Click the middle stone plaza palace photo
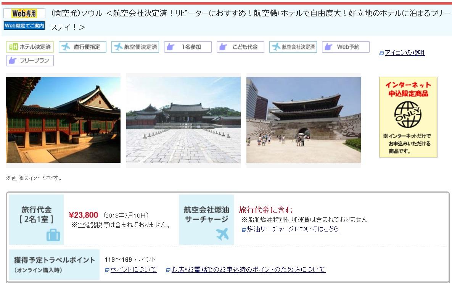Screen dimensions: 452x283 (183, 120)
